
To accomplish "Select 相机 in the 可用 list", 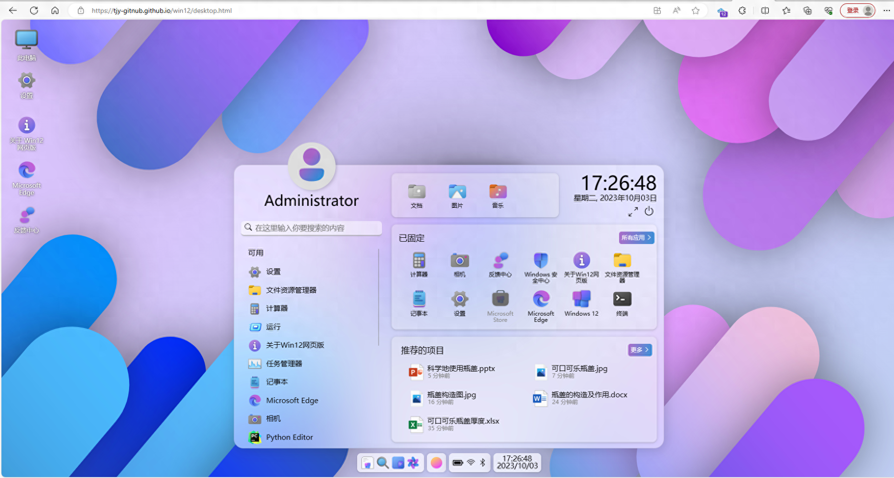I will pos(311,419).
